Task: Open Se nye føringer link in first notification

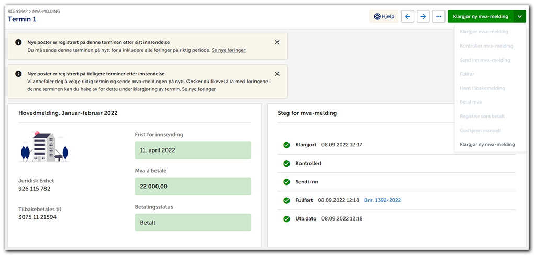Action: point(228,50)
